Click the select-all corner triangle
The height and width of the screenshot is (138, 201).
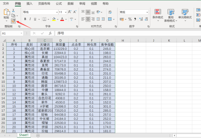[4, 40]
